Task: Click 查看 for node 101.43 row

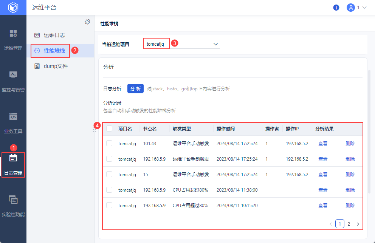Action: point(323,144)
